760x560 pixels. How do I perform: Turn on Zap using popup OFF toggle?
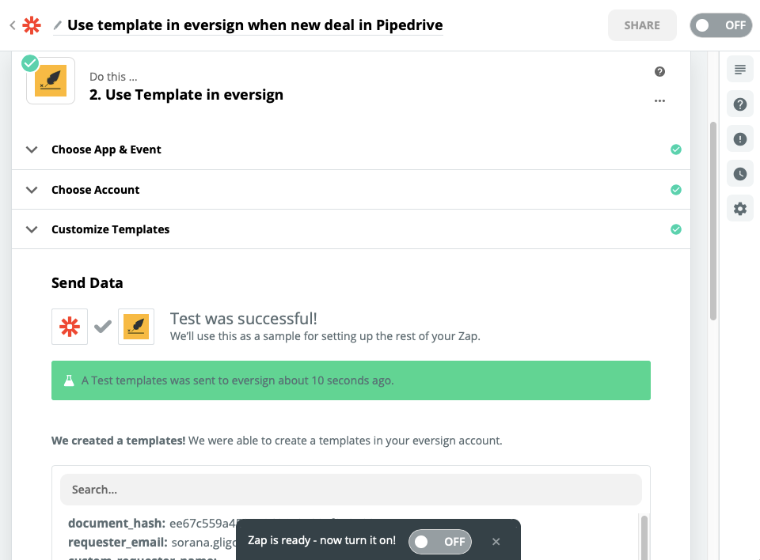click(x=440, y=542)
